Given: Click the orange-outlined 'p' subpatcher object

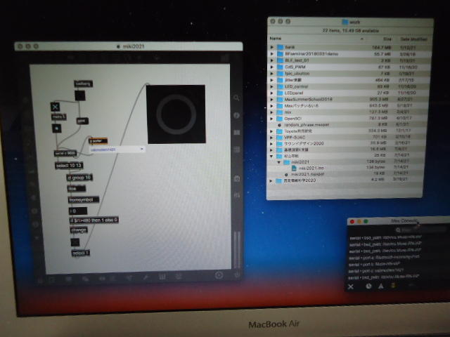Looking at the screenshot, I should [x=98, y=140].
